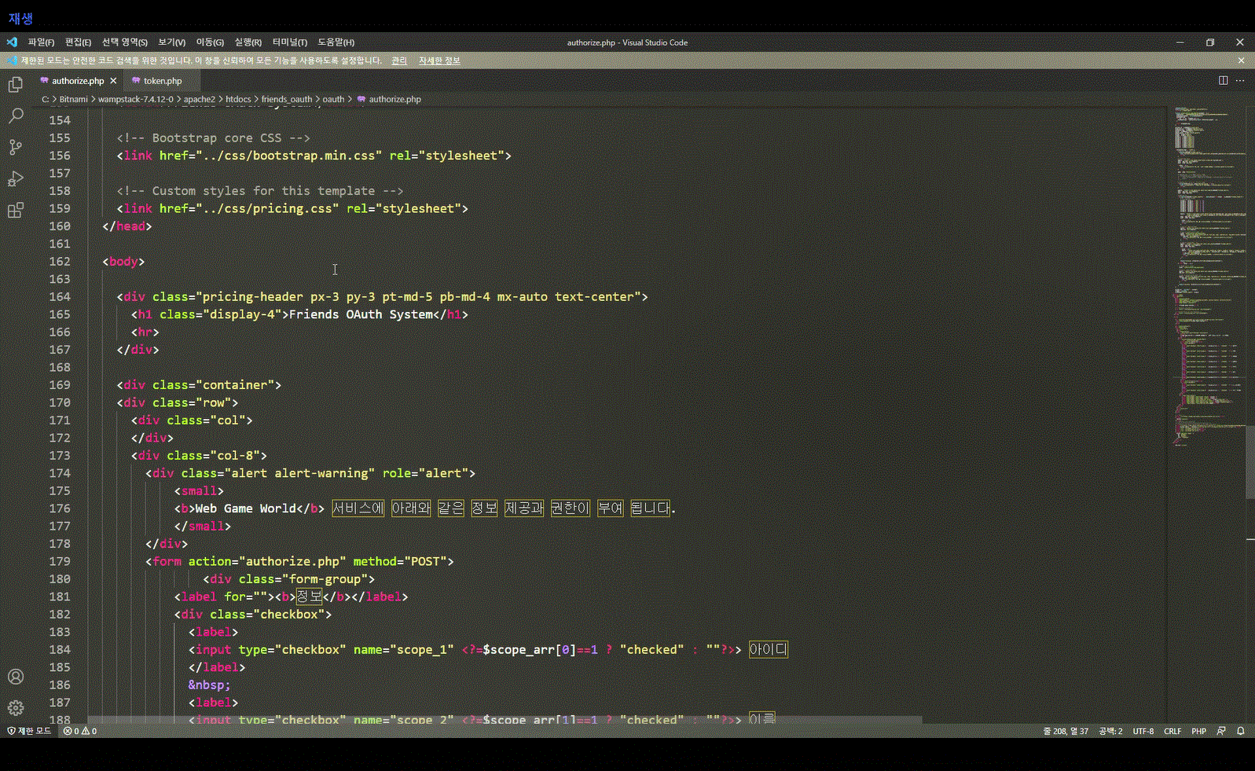The image size is (1255, 771).
Task: Click the &nbsp; entity on line 186
Action: click(x=209, y=685)
